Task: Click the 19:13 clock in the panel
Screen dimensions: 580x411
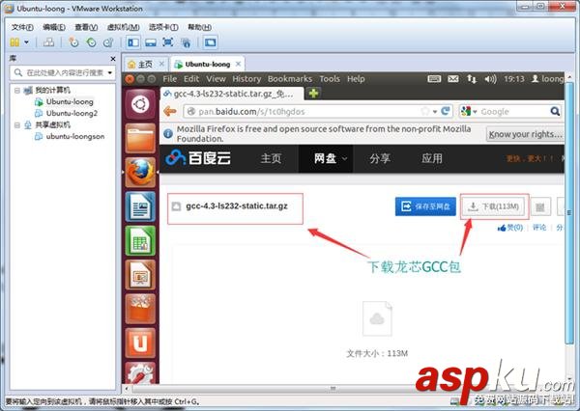Action: [x=514, y=79]
